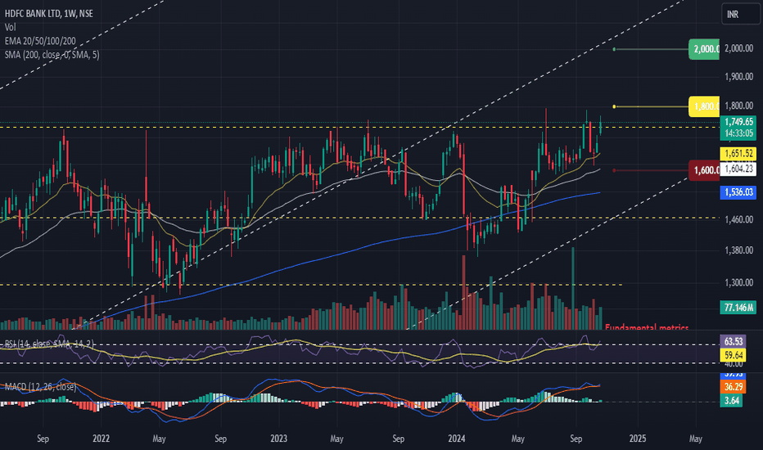Viewport: 763px width, 450px height.
Task: Click the RSI moving average 59.64 label
Action: 733,354
